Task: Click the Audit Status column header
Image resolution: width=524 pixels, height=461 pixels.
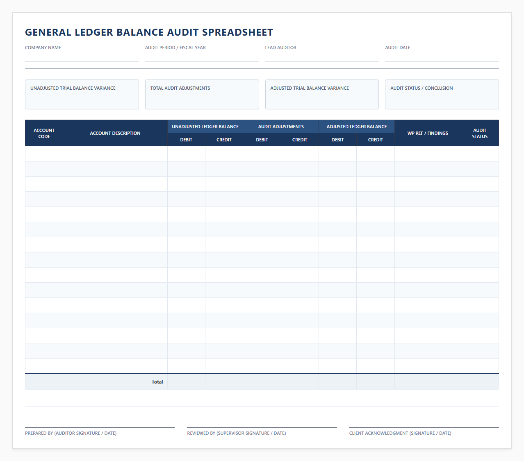Action: pos(480,133)
